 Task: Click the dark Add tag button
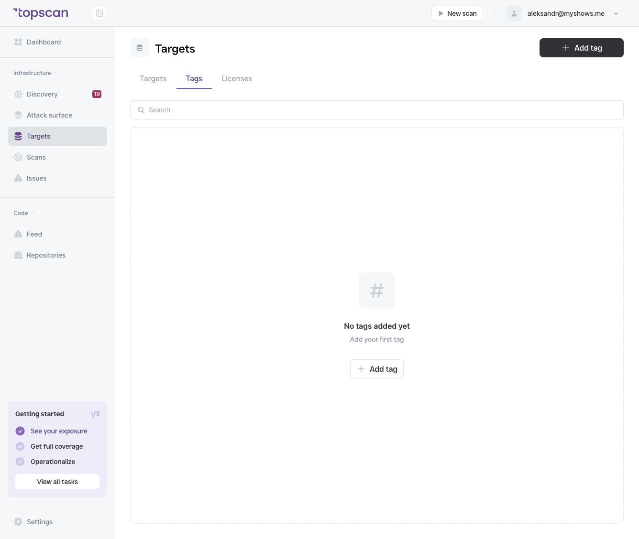click(x=582, y=48)
